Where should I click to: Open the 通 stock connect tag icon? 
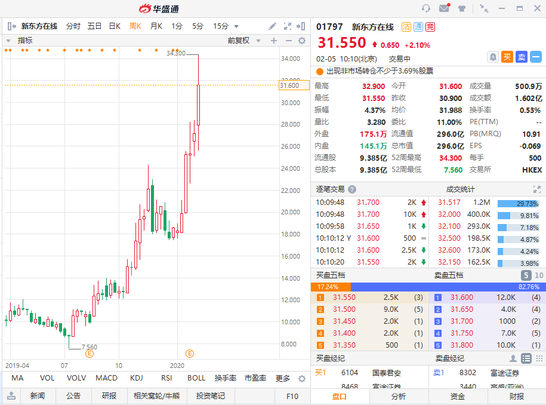[x=418, y=27]
